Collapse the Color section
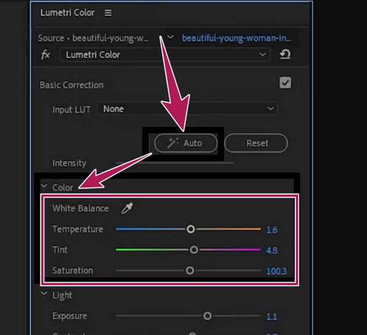The image size is (367, 335). tap(44, 186)
